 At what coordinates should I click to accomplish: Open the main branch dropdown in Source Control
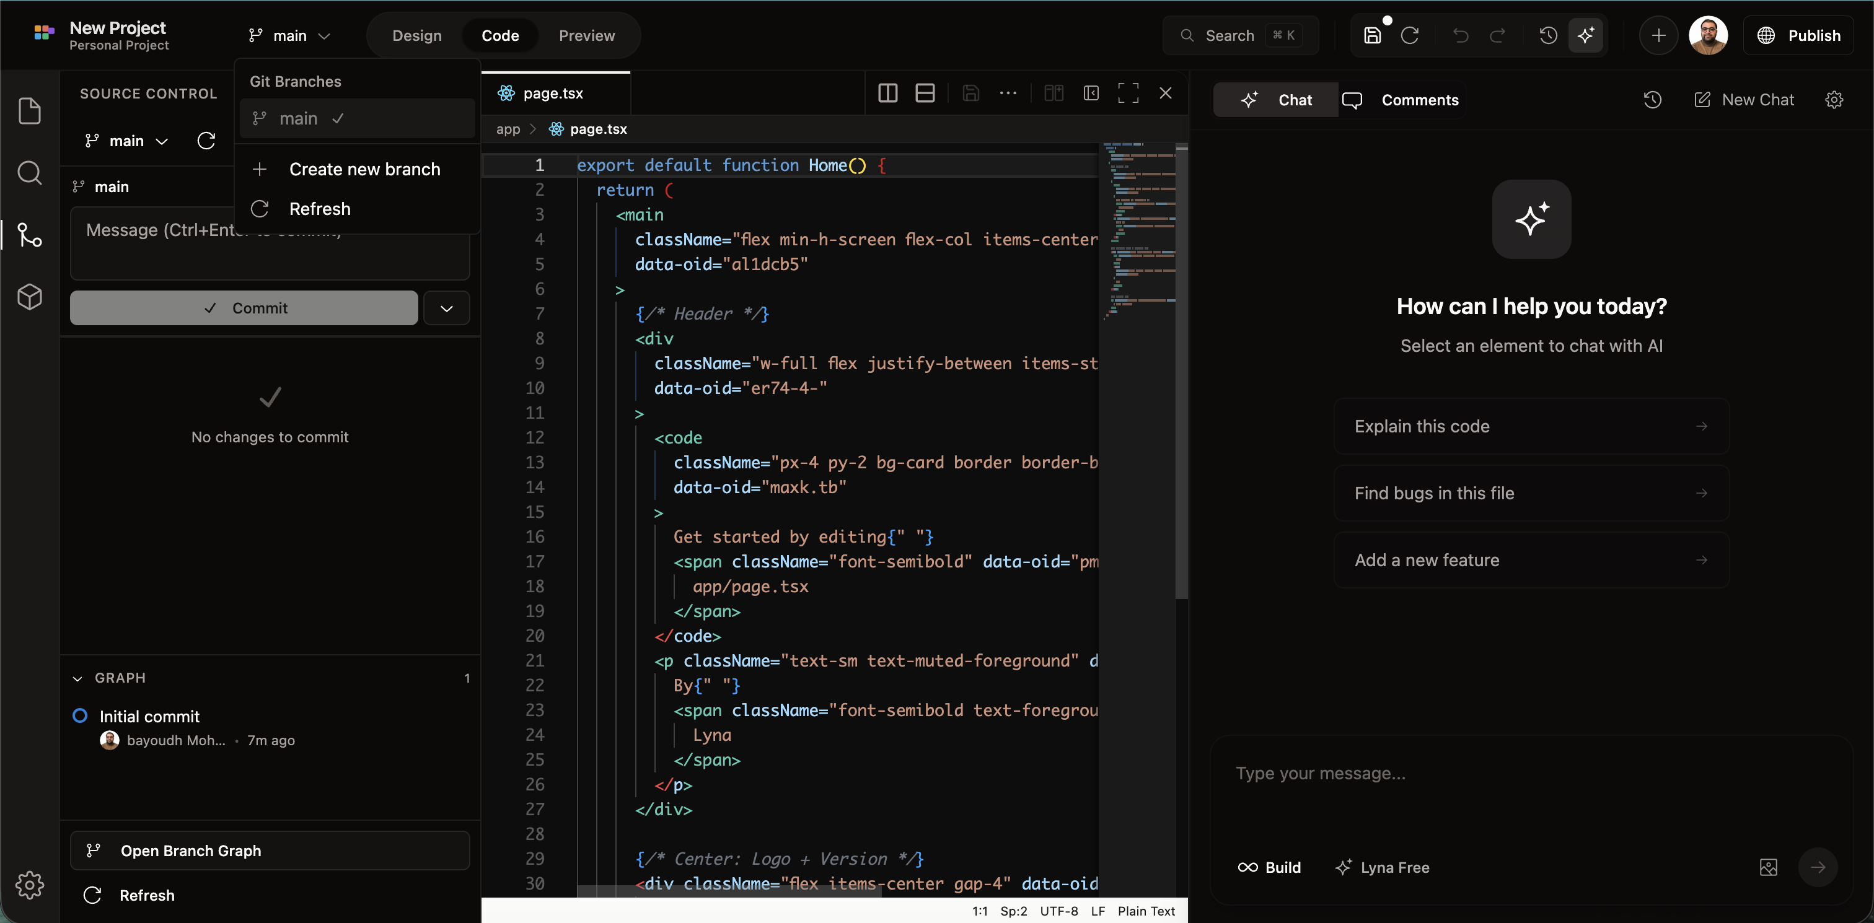126,141
